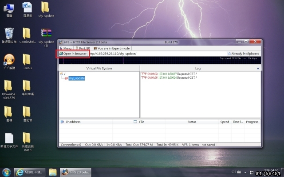Select the Computer desktop icon

coord(9,10)
